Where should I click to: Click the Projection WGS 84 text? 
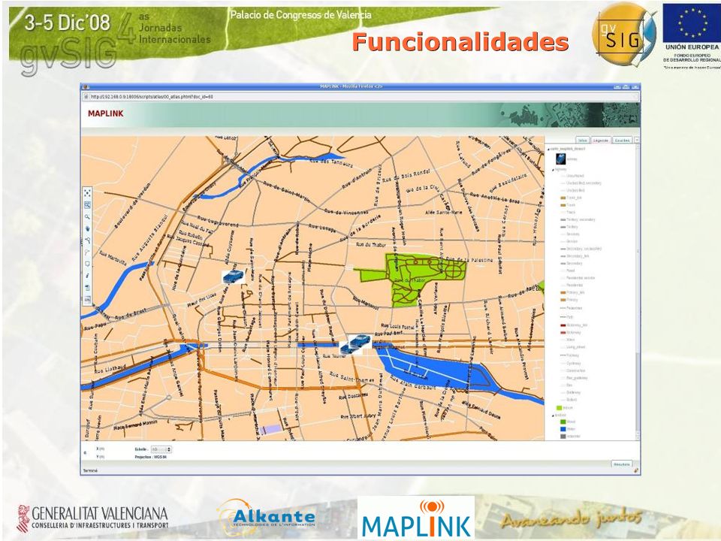pos(150,457)
